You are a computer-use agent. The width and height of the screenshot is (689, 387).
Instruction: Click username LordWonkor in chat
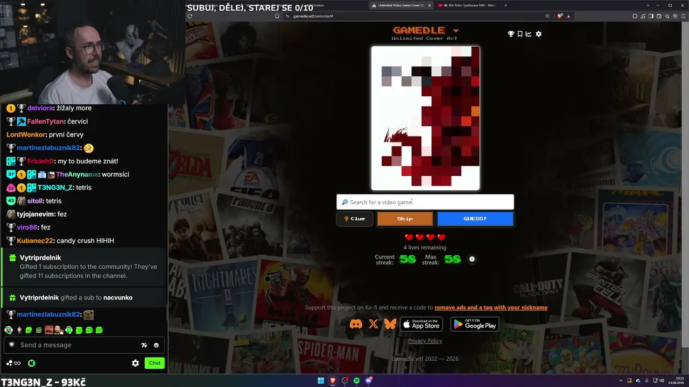[x=26, y=134]
